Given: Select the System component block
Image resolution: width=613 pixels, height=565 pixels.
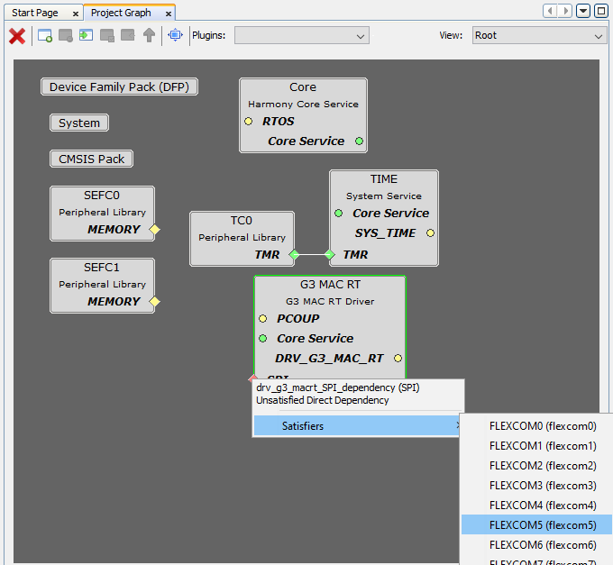Looking at the screenshot, I should [x=79, y=123].
